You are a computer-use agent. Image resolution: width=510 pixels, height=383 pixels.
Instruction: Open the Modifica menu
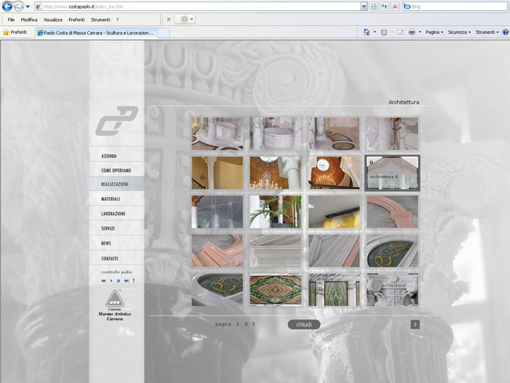[x=29, y=20]
